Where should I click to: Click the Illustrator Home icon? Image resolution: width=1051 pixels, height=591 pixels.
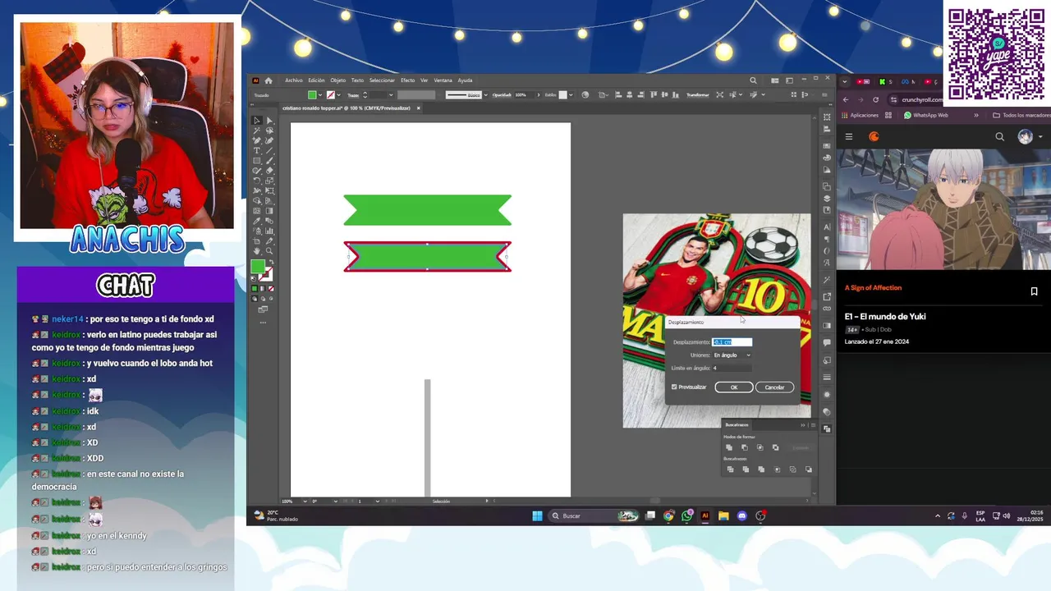tap(268, 80)
